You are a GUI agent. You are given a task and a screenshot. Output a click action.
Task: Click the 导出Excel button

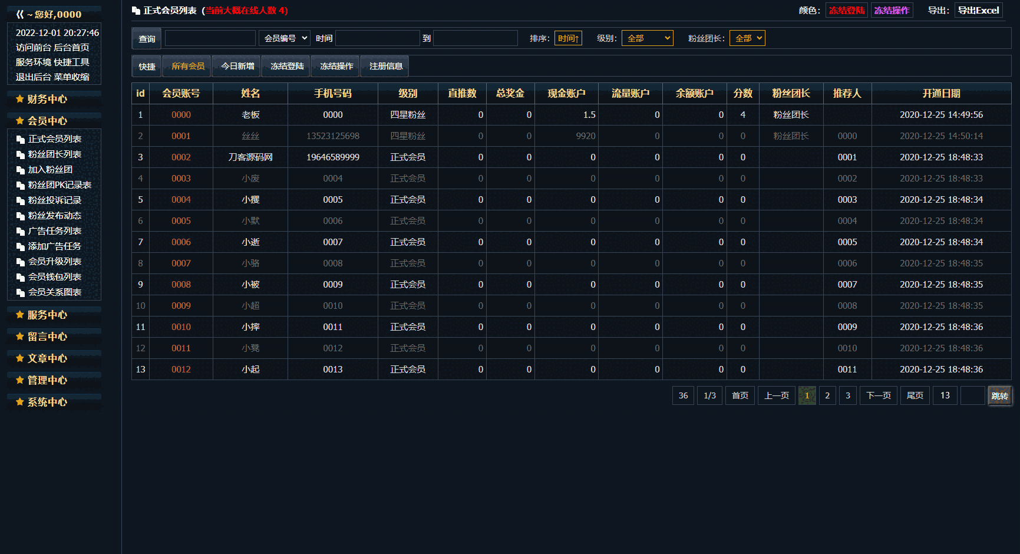(x=978, y=10)
